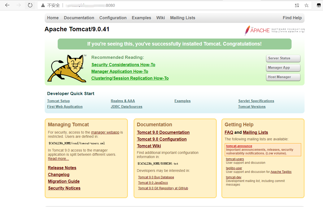Click the Read more... link
The height and width of the screenshot is (207, 323).
(x=58, y=159)
